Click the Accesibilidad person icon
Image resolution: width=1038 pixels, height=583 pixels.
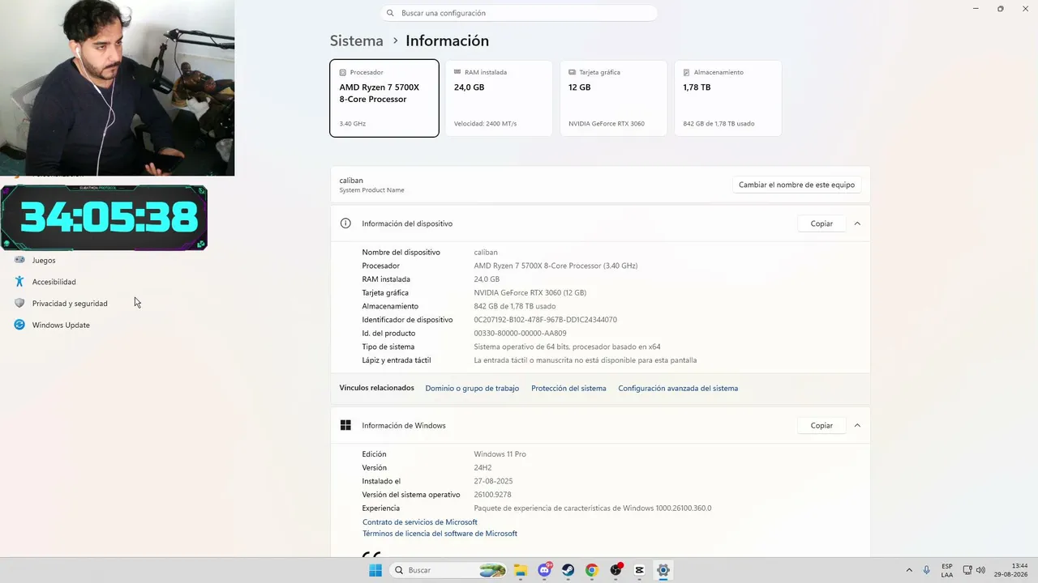click(x=19, y=282)
